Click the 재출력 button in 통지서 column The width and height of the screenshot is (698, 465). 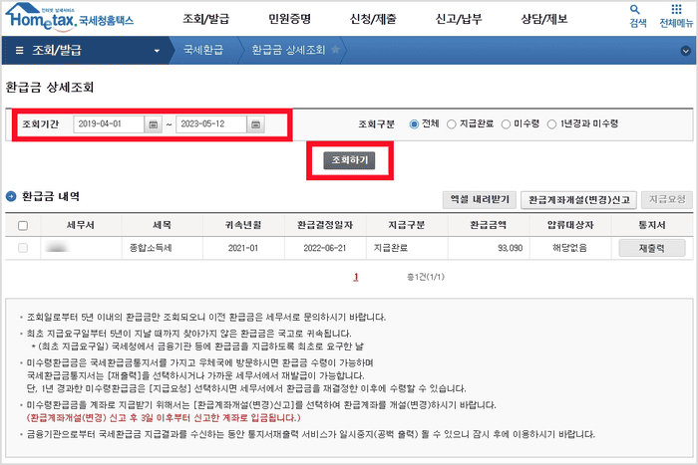pyautogui.click(x=652, y=248)
